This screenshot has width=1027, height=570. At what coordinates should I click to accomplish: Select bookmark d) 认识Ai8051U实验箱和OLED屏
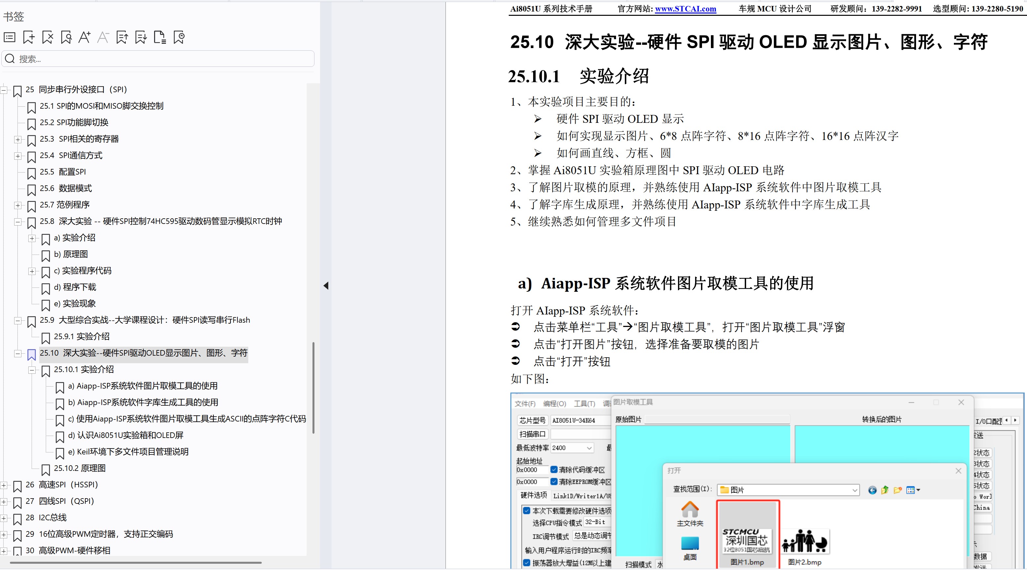(x=125, y=435)
